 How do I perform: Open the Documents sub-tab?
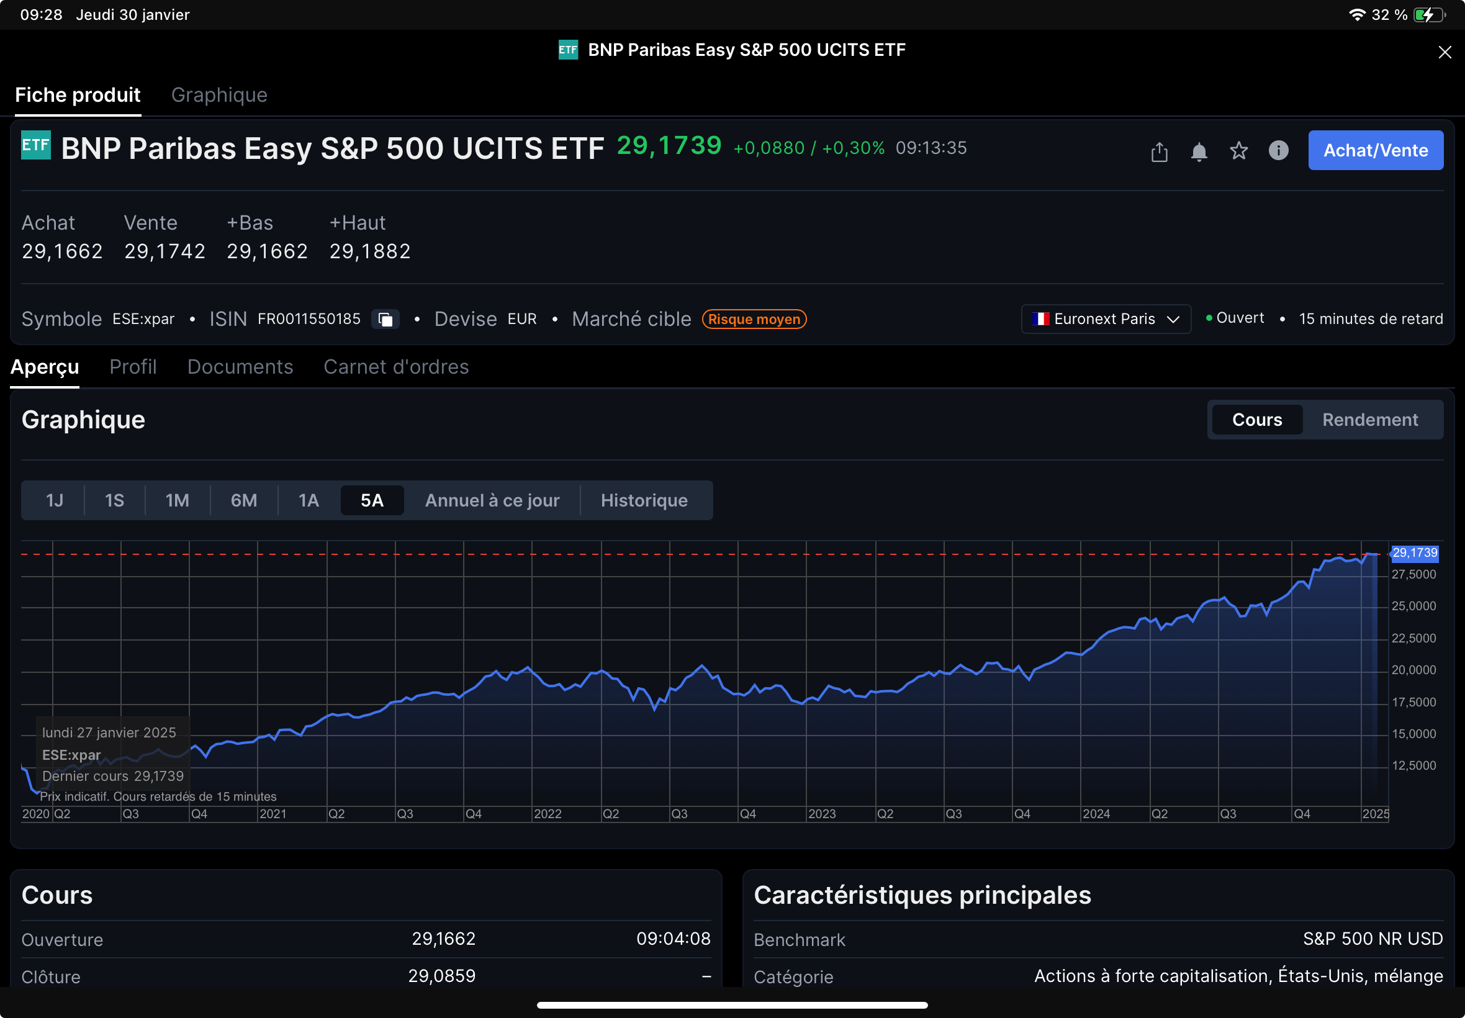pyautogui.click(x=240, y=367)
